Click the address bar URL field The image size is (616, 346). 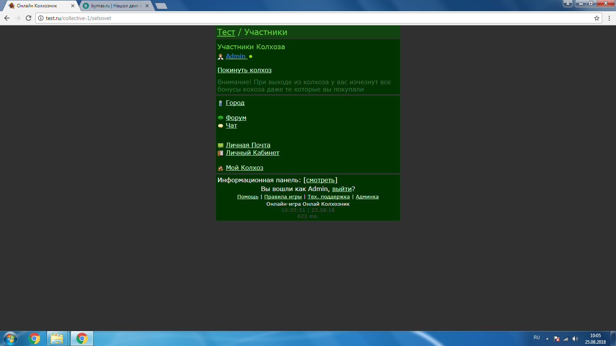point(308,18)
